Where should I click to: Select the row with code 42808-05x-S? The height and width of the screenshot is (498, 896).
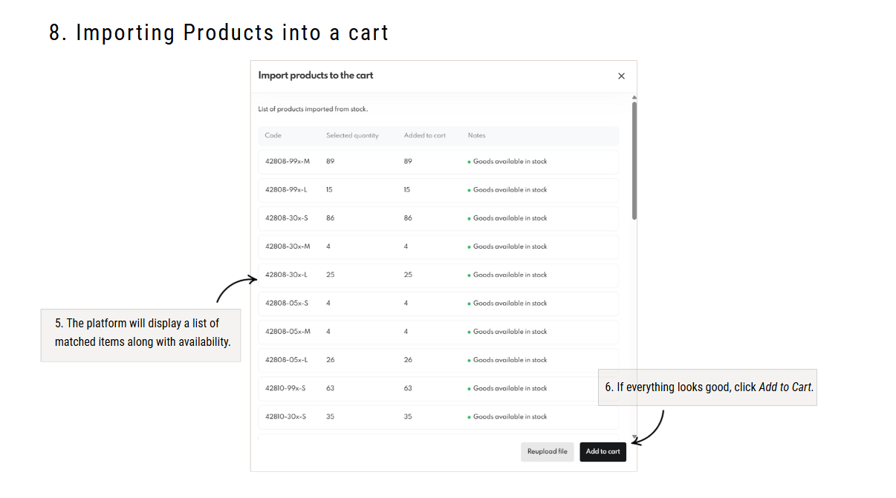(x=438, y=303)
